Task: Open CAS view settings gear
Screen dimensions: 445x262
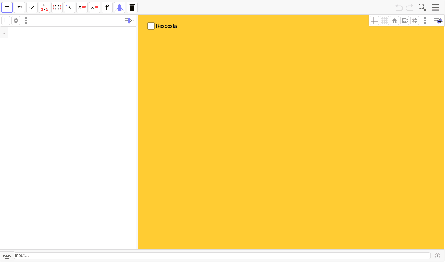Action: [16, 21]
